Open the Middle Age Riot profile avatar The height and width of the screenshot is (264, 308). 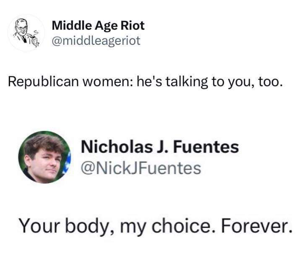tap(26, 33)
